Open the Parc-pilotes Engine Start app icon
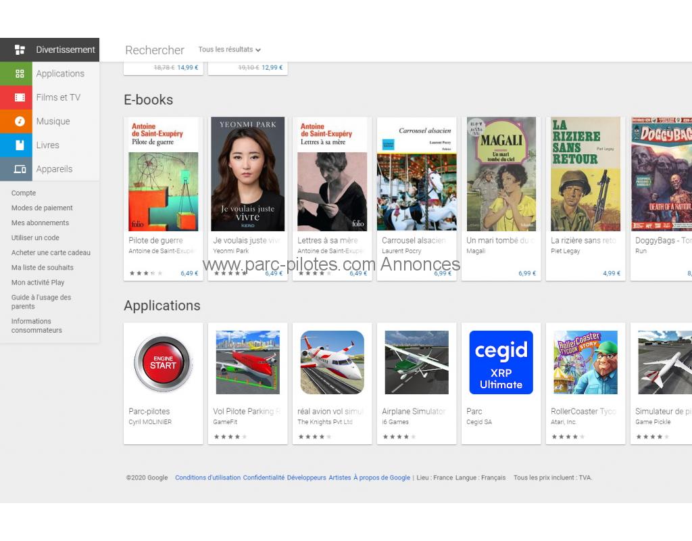Image resolution: width=692 pixels, height=541 pixels. click(163, 363)
